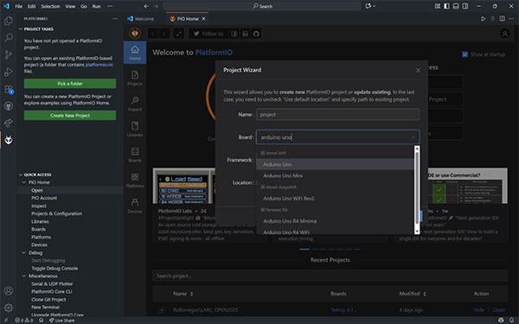
Task: Open the Explorer icon in the activity bar
Action: [x=9, y=21]
